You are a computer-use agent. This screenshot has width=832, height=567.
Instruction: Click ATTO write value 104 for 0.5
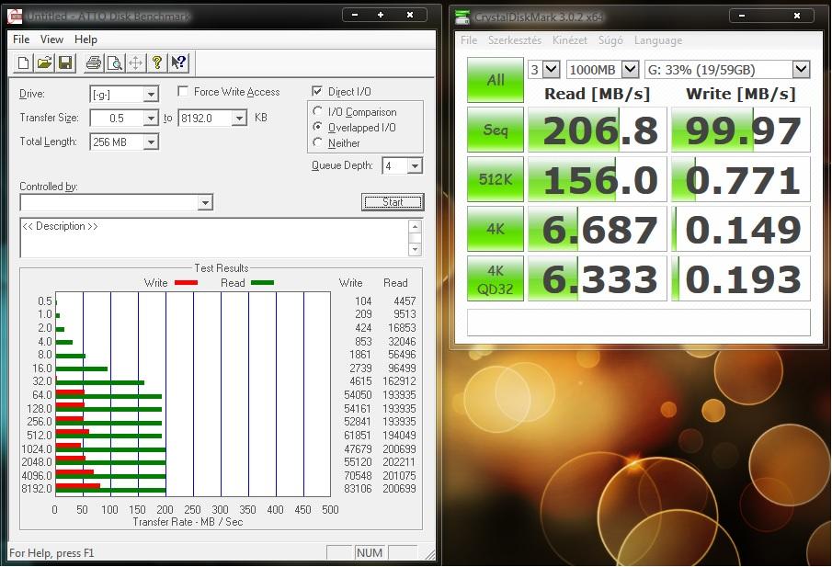363,301
